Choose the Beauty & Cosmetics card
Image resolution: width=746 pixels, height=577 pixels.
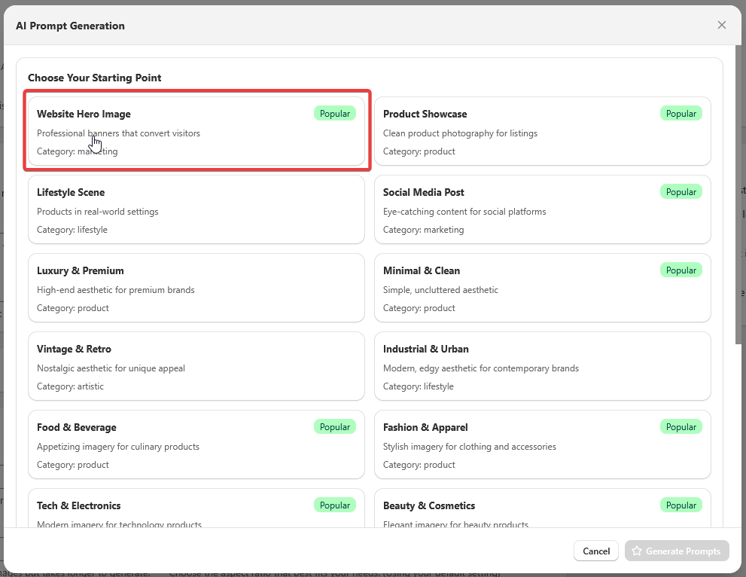542,512
